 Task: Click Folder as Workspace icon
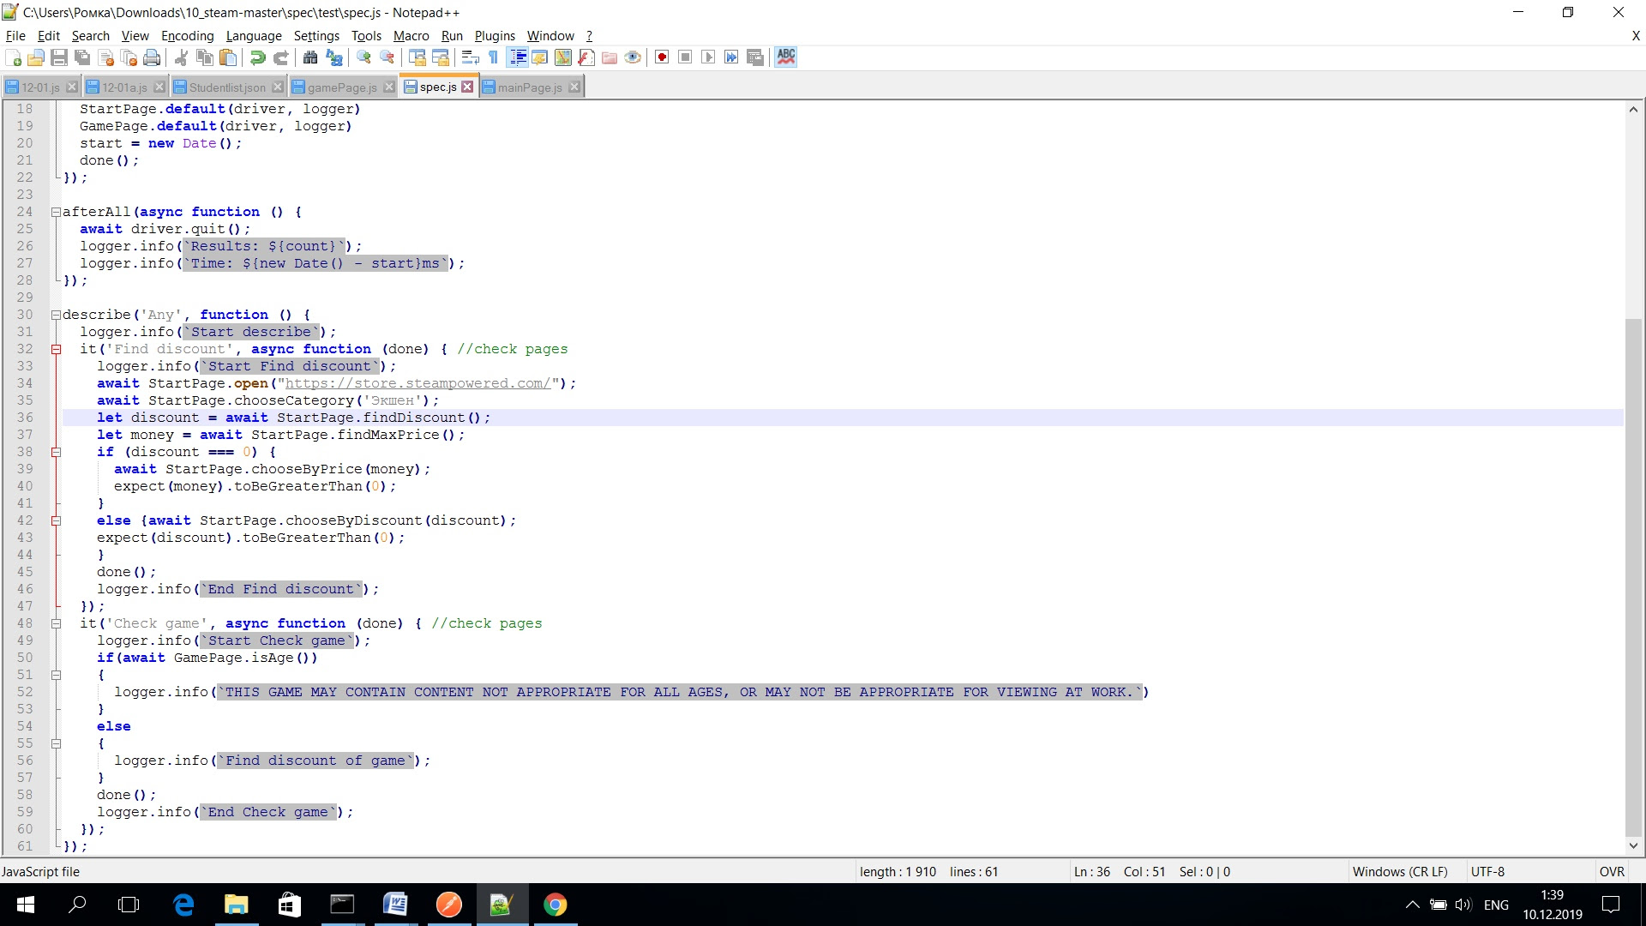pyautogui.click(x=610, y=57)
